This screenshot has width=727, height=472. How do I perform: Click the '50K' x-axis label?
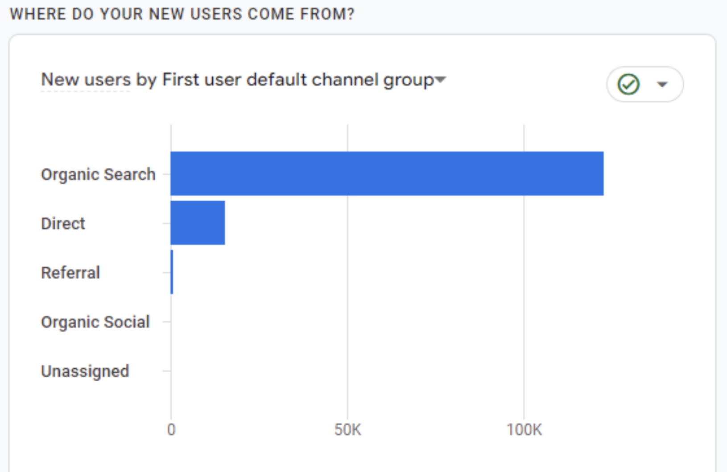tap(347, 430)
